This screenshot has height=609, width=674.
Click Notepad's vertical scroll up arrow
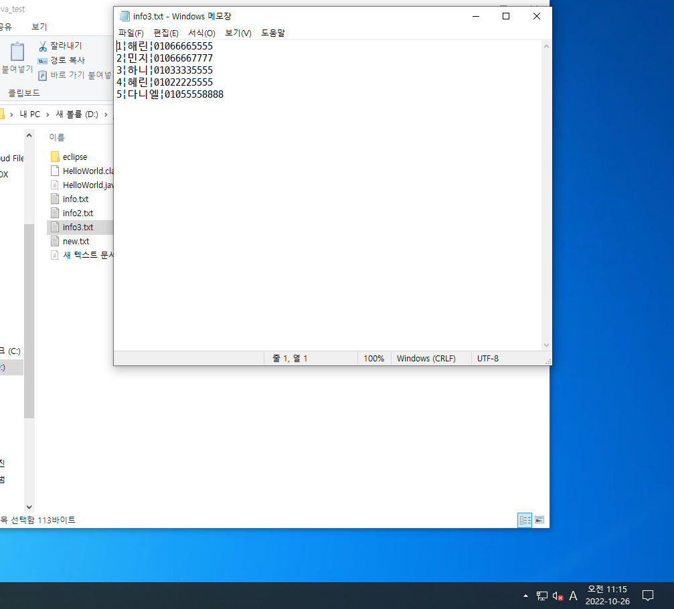[546, 46]
